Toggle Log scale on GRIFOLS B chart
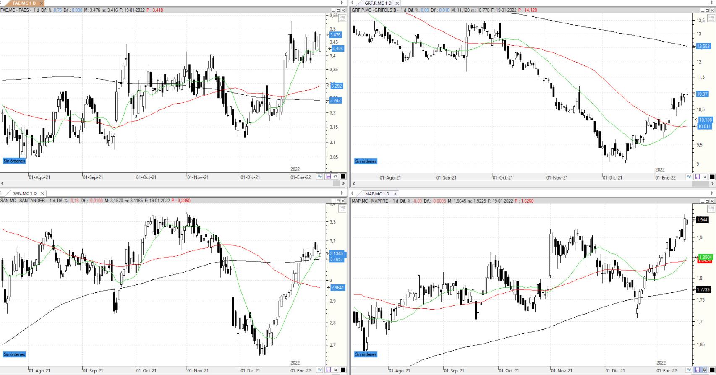 click(x=711, y=18)
